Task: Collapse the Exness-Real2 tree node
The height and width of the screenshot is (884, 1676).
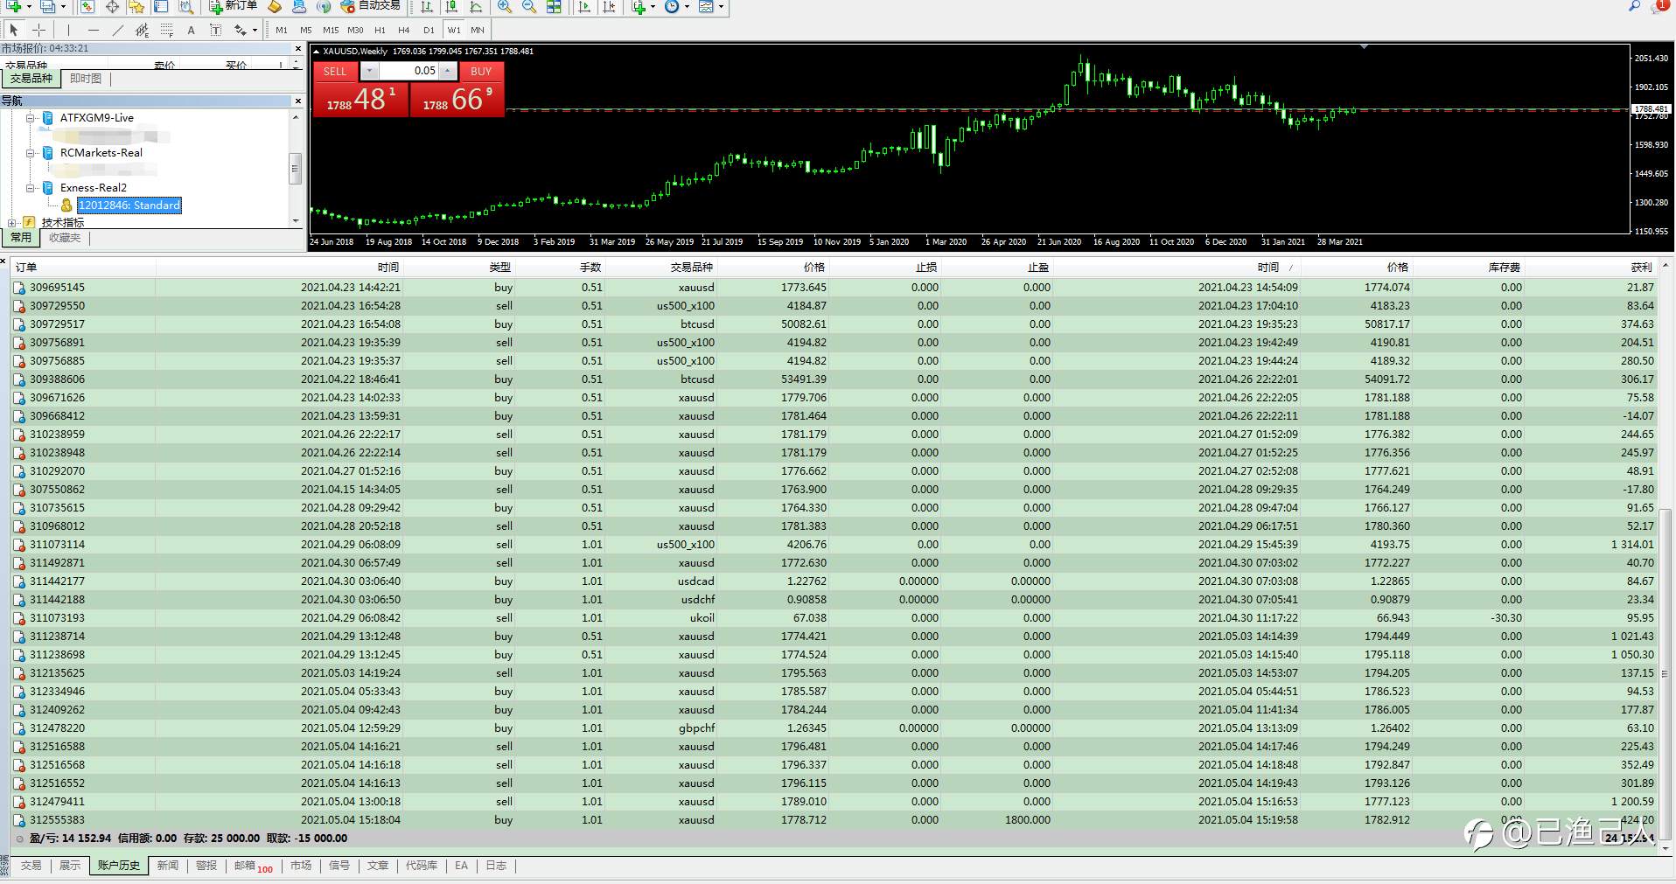Action: 30,187
